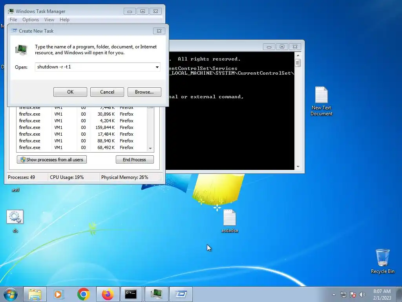Select New Text Document desktop icon
Image resolution: width=402 pixels, height=302 pixels.
(321, 101)
